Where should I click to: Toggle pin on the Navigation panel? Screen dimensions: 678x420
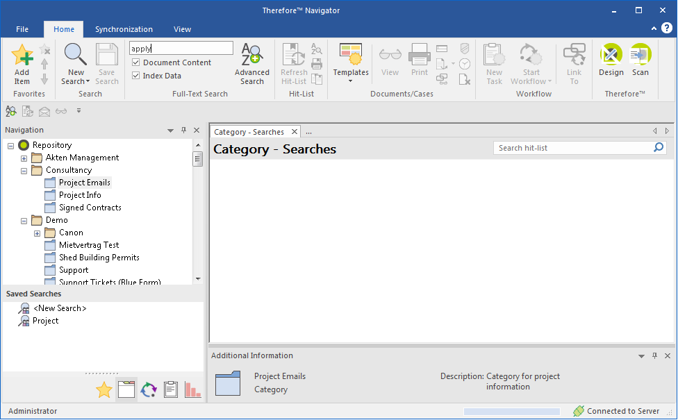coord(183,130)
